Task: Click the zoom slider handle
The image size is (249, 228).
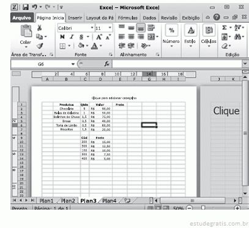Action: point(203,208)
